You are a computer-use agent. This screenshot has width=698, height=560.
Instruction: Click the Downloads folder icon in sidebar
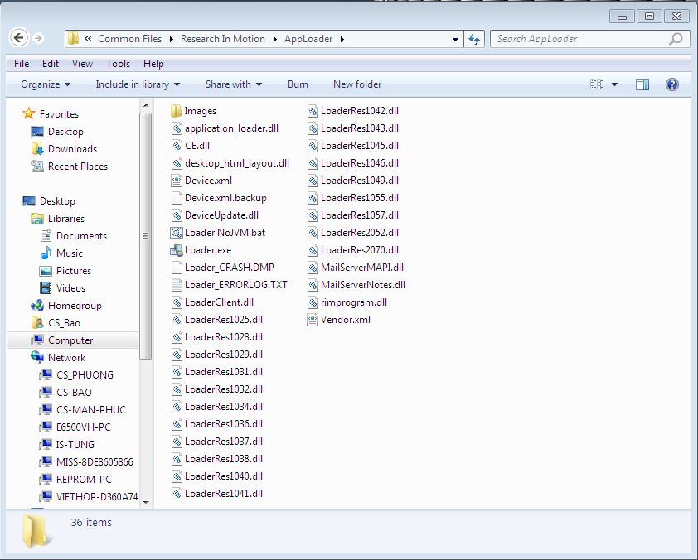[37, 148]
